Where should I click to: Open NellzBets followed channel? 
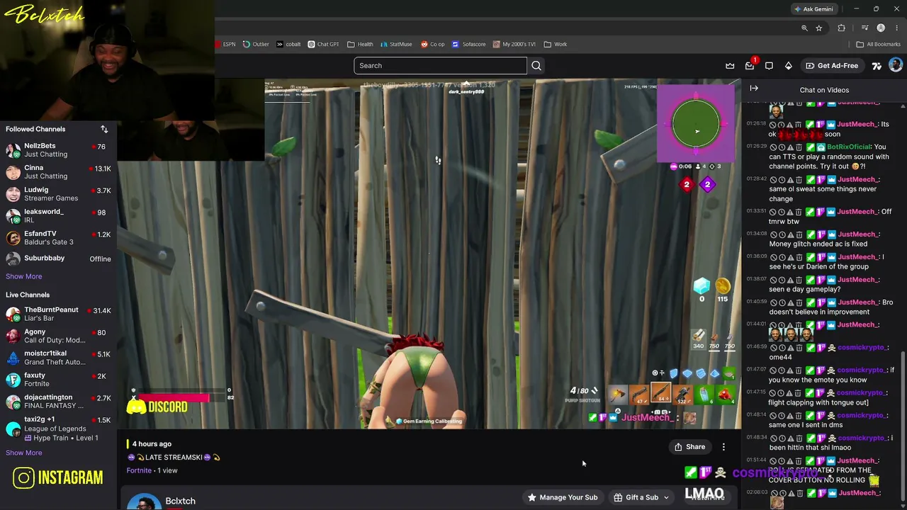(58, 150)
